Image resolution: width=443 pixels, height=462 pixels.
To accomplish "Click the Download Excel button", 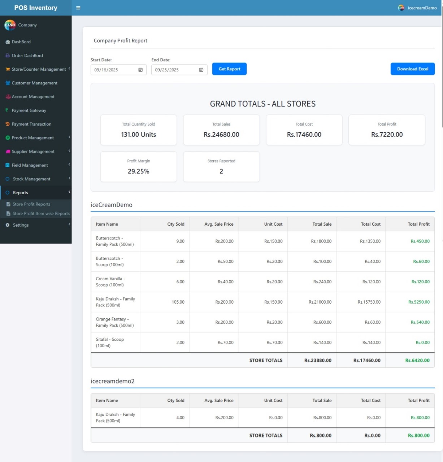I will tap(412, 69).
